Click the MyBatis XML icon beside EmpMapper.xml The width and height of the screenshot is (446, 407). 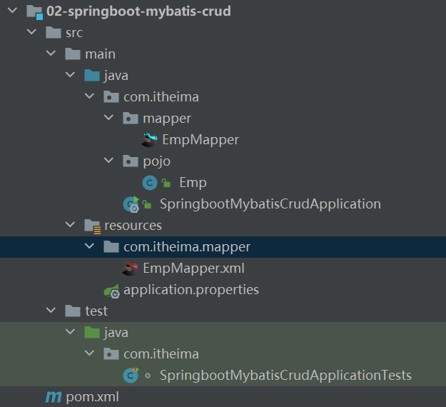click(x=131, y=268)
